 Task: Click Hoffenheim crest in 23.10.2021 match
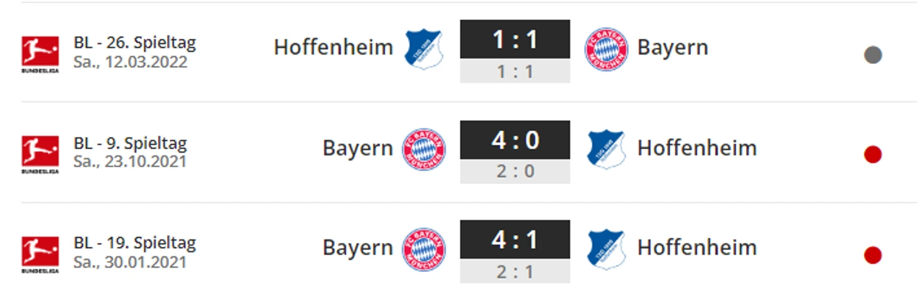point(606,149)
